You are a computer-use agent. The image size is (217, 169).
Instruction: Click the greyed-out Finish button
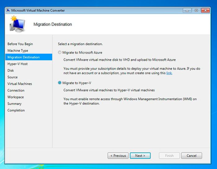[x=169, y=156]
